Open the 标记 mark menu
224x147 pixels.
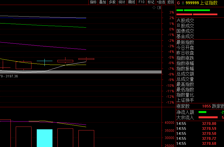coord(151,2)
